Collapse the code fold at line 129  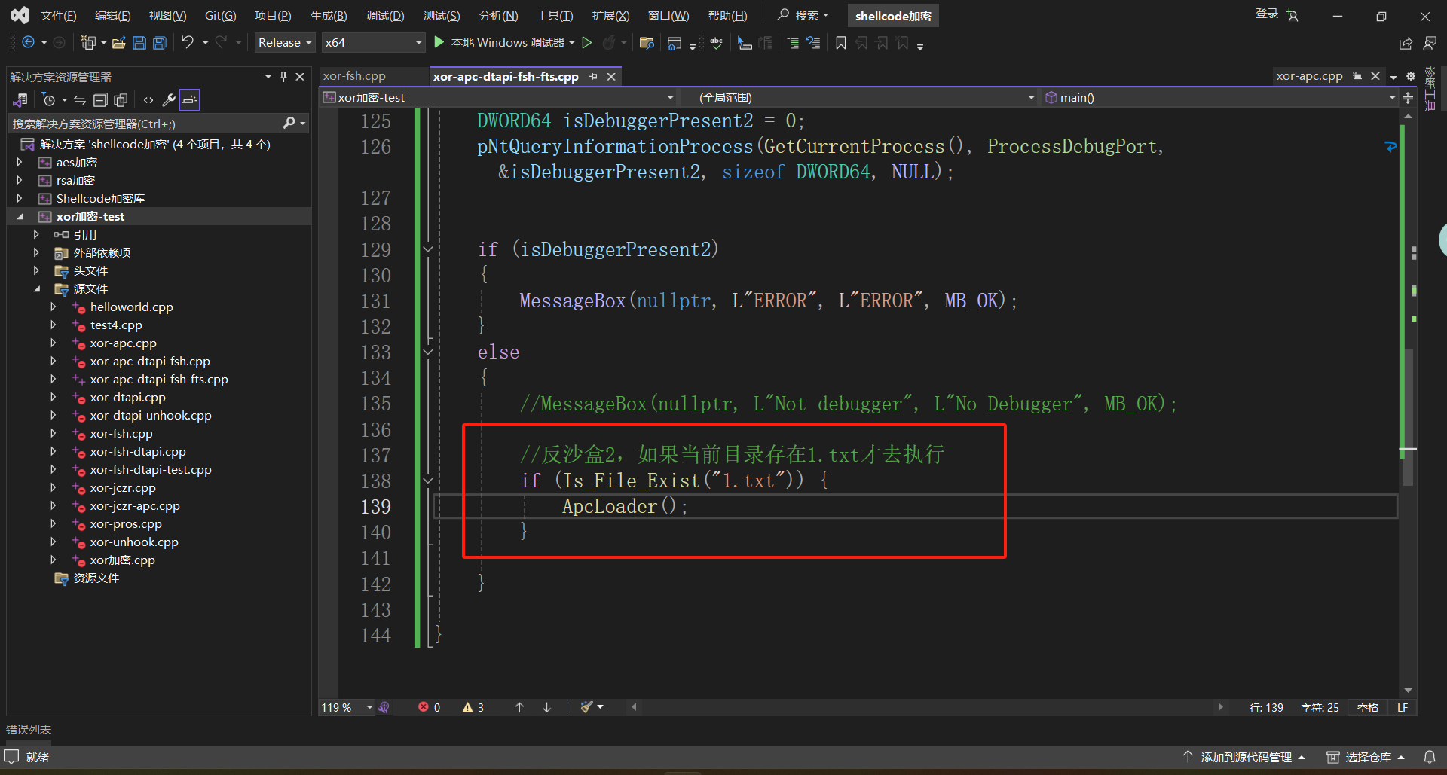[x=428, y=249]
